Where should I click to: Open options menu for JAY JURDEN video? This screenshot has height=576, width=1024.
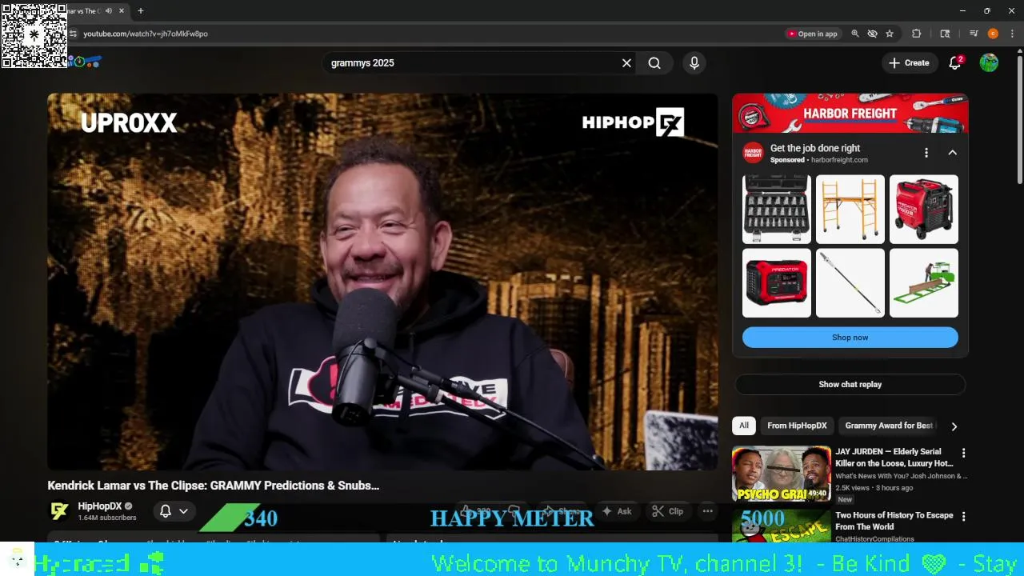[964, 453]
